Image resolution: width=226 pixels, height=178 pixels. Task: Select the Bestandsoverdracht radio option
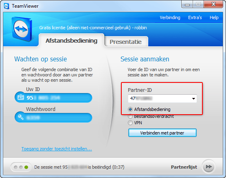pos(130,116)
